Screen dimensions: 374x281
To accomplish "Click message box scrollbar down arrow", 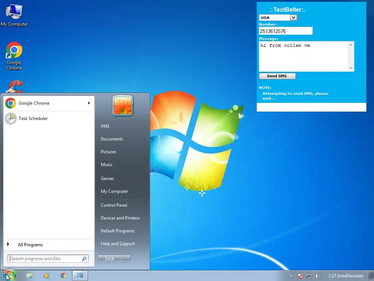I will point(351,68).
